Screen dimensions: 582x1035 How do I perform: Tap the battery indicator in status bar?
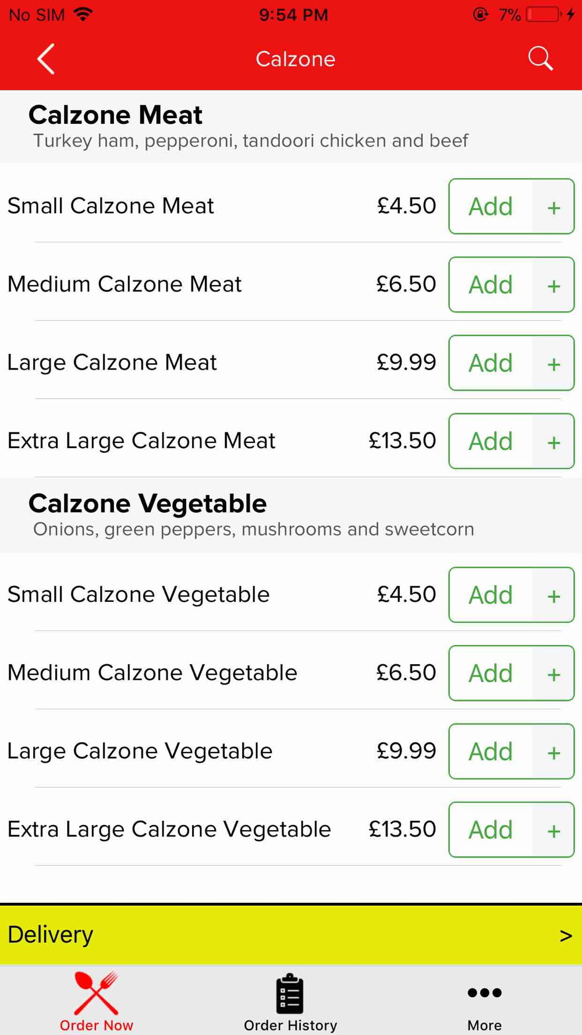pyautogui.click(x=543, y=15)
